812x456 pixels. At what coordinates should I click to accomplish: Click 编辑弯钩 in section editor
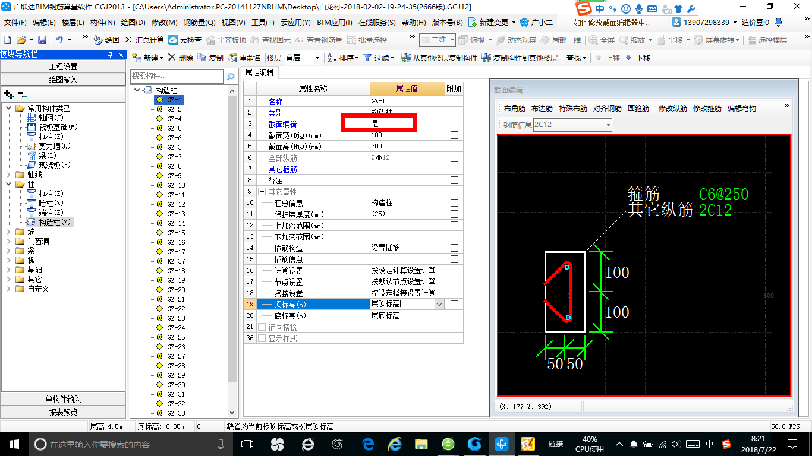742,109
